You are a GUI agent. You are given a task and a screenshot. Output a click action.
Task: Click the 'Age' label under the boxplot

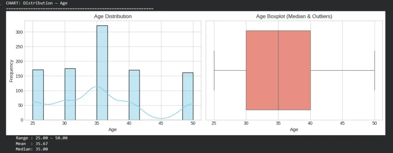294,129
